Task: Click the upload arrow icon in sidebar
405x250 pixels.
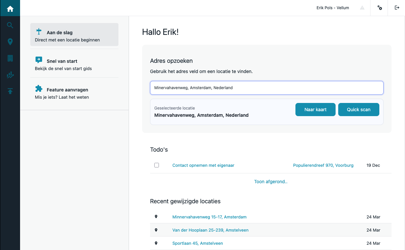Action: [x=10, y=91]
